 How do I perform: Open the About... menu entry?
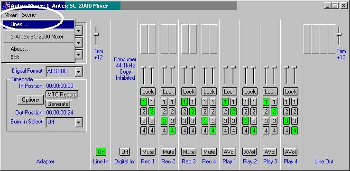click(38, 49)
